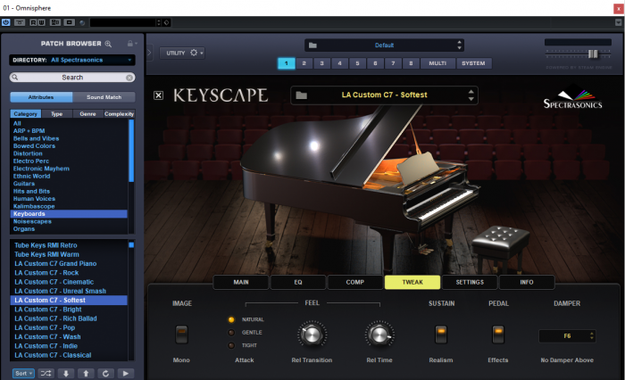Adjust the master volume slider

coord(593,54)
